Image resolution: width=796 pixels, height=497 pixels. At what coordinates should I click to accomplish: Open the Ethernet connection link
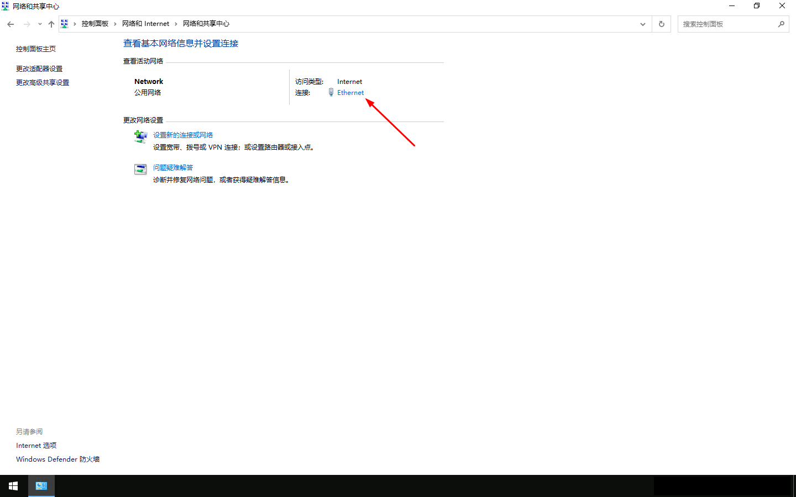point(350,93)
